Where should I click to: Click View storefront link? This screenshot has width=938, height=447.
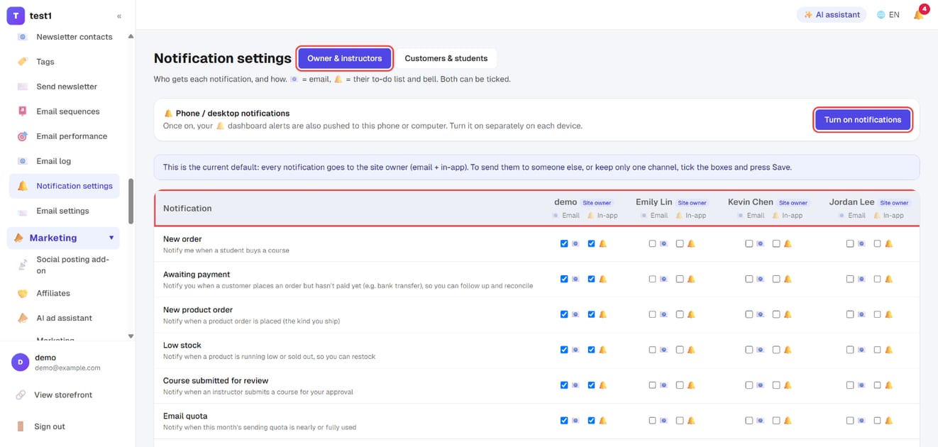pos(63,394)
